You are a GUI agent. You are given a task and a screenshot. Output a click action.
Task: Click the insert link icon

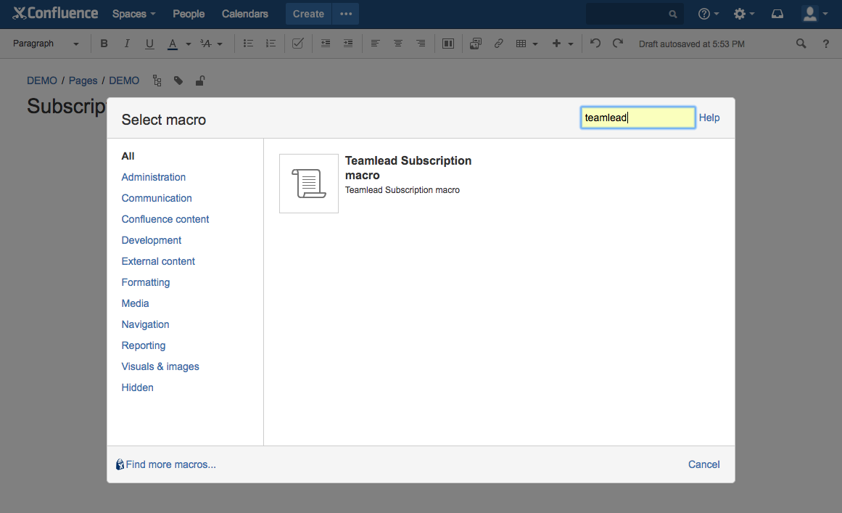(x=498, y=44)
